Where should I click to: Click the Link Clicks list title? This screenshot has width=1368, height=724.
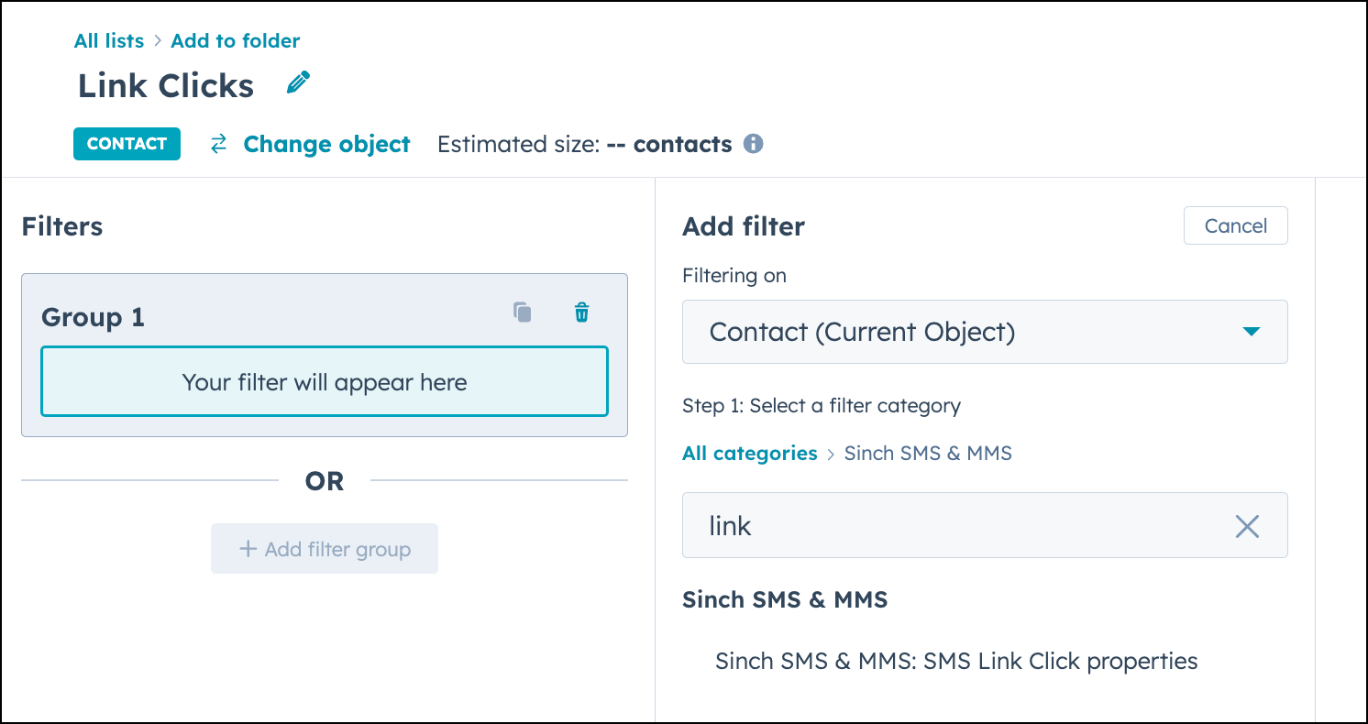click(165, 84)
